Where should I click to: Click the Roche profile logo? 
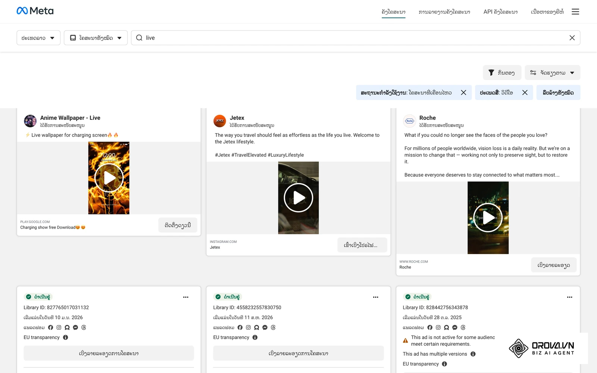click(x=409, y=121)
